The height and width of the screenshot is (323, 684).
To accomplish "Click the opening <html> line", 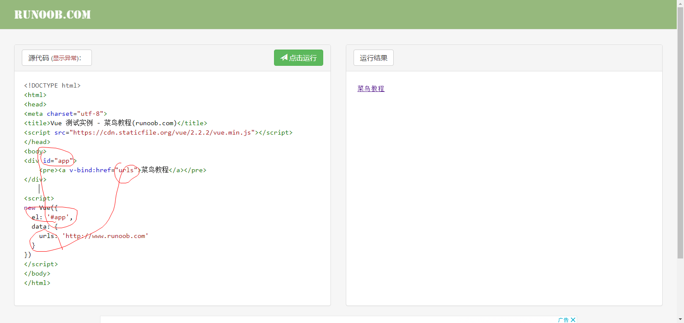I will pyautogui.click(x=35, y=95).
